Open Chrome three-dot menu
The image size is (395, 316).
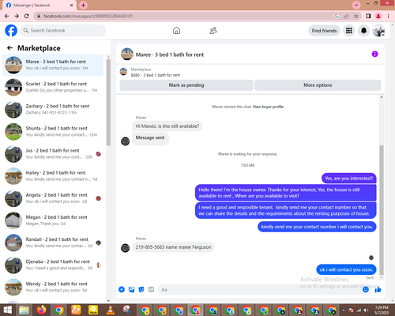(389, 16)
